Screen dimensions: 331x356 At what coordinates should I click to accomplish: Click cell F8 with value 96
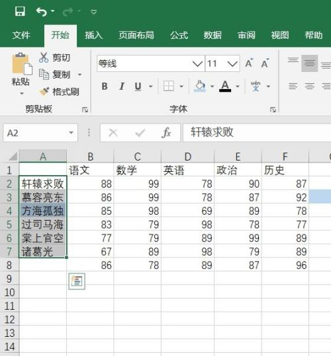point(285,265)
